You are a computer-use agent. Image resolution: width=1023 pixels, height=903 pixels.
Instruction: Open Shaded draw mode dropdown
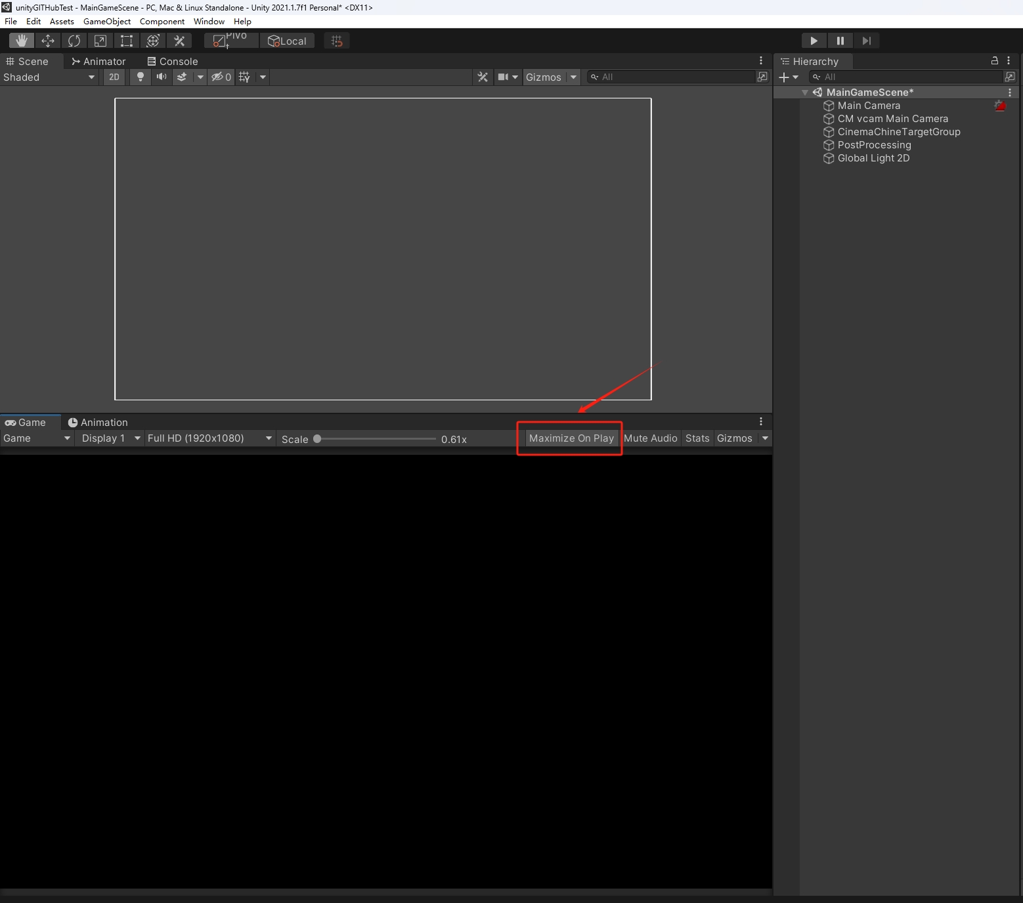[x=49, y=77]
